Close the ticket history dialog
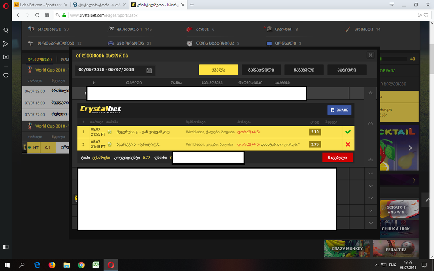Screen dimensions: 434x271 370,55
